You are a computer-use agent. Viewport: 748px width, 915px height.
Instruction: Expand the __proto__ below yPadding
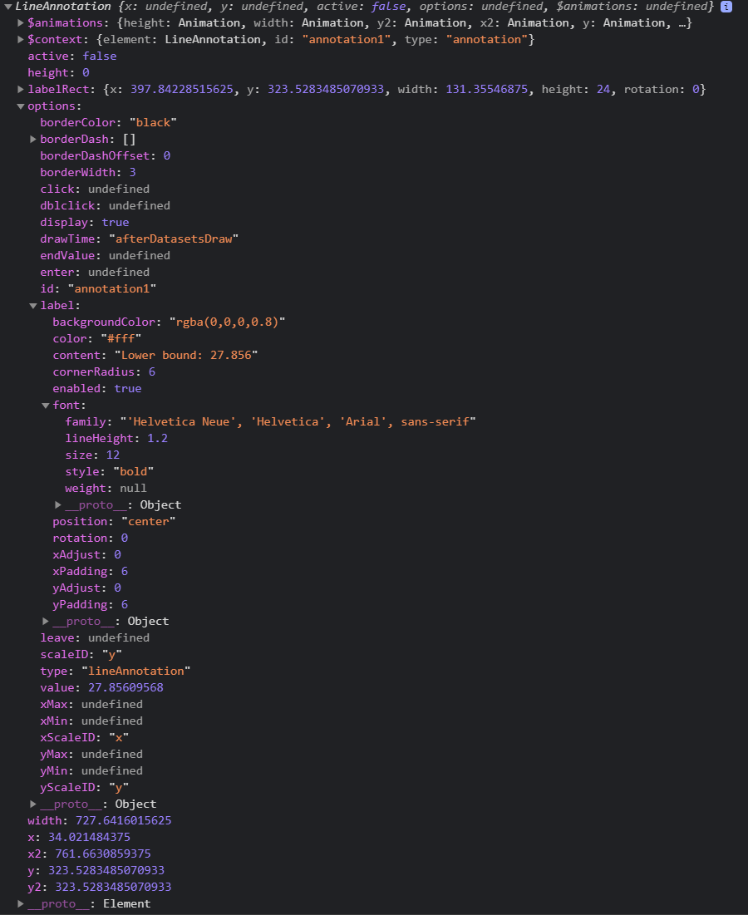click(x=46, y=621)
